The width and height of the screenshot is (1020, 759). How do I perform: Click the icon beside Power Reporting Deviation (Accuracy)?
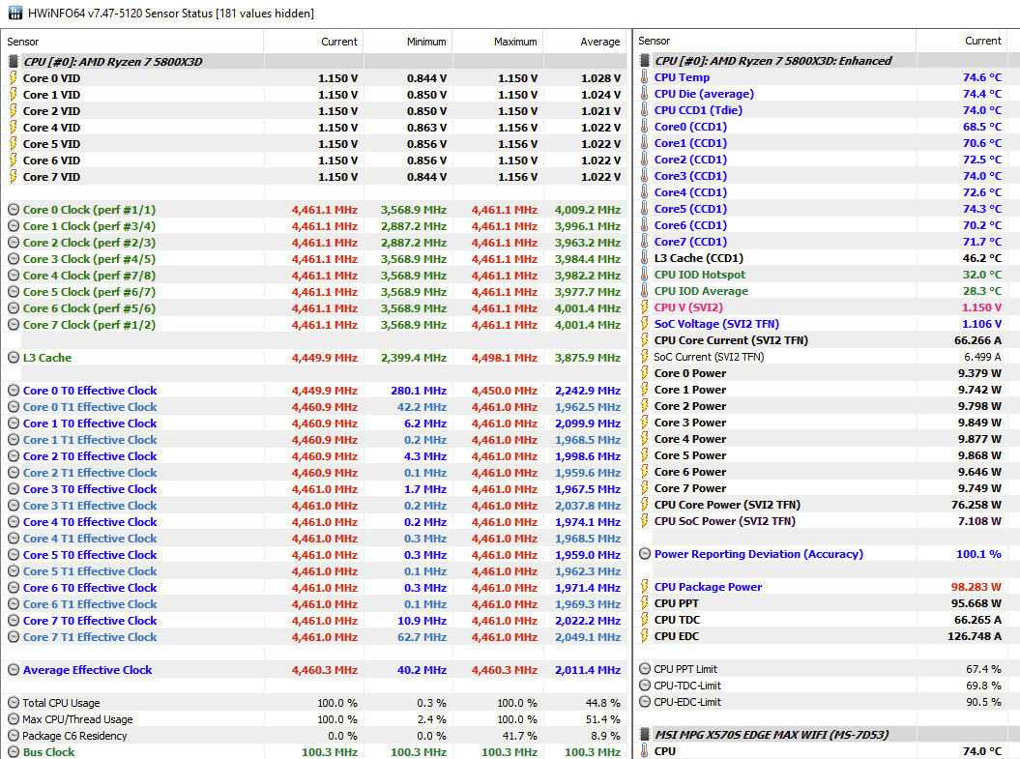(645, 553)
